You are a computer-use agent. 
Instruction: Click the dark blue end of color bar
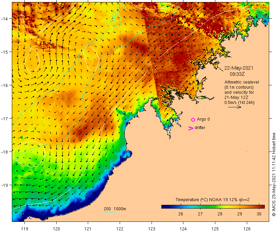coord(164,207)
